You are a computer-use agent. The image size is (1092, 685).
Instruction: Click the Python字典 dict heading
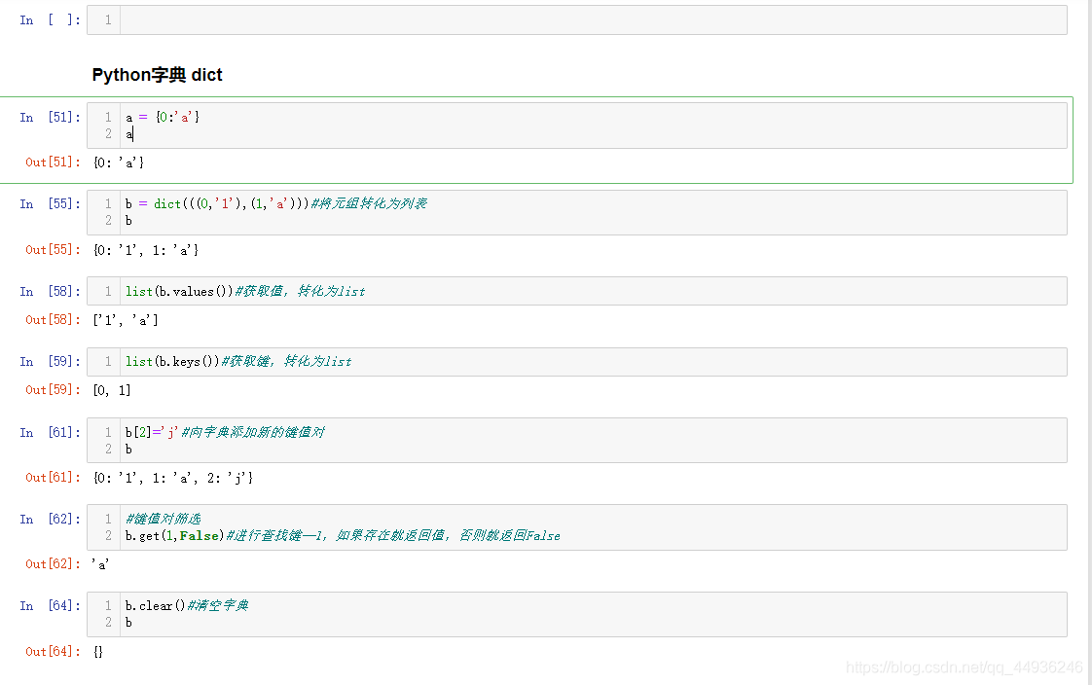tap(157, 75)
